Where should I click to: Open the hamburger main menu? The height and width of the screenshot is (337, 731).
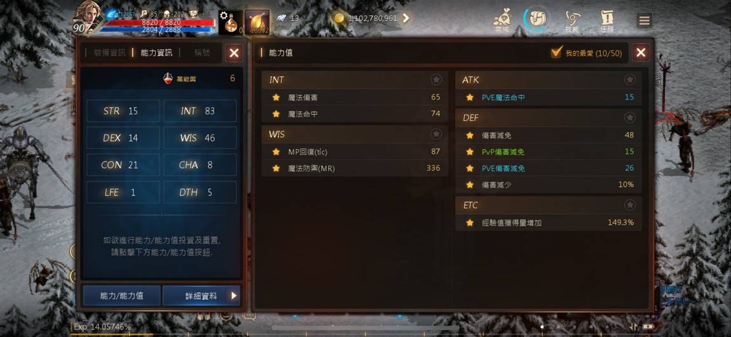[645, 20]
